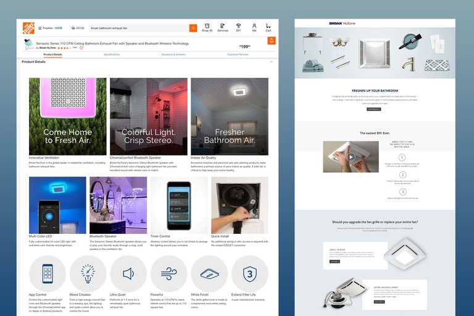The height and width of the screenshot is (316, 474).
Task: Select the Product Details tab
Action: tap(53, 55)
